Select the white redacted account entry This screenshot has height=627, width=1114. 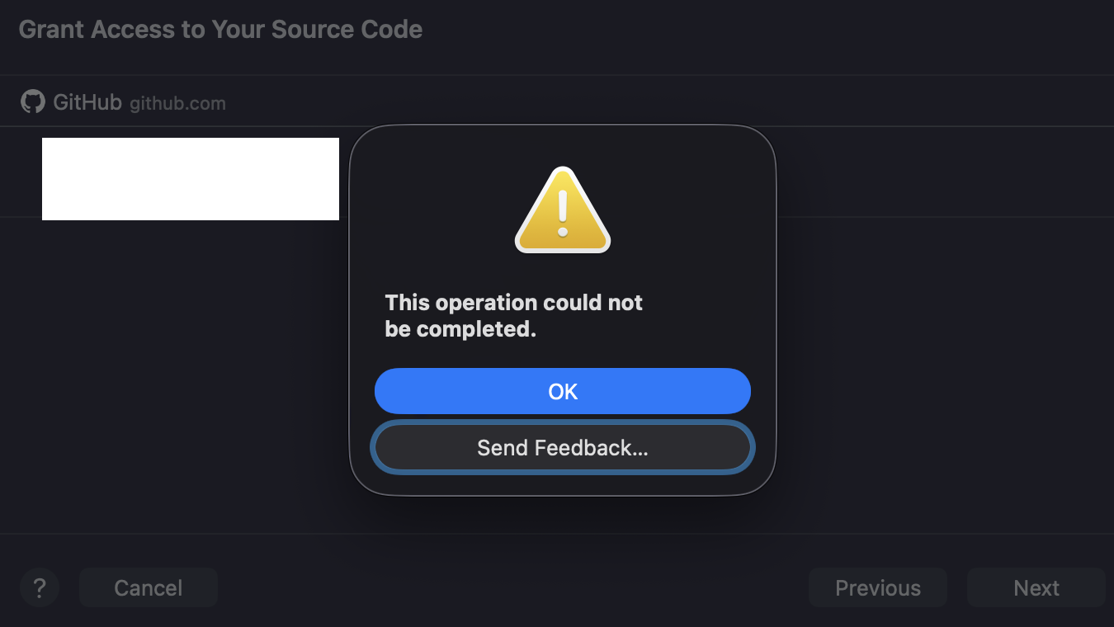[x=191, y=179]
